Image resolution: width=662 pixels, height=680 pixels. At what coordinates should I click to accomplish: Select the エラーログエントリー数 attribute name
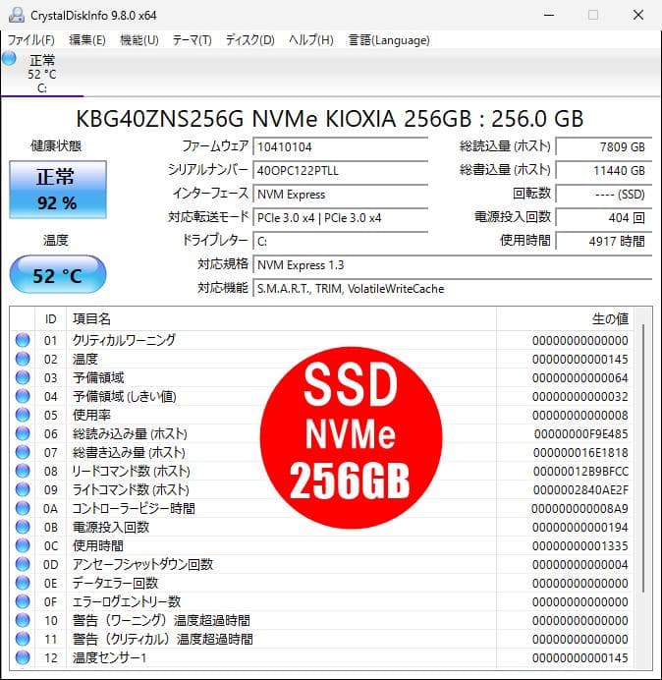(x=127, y=601)
